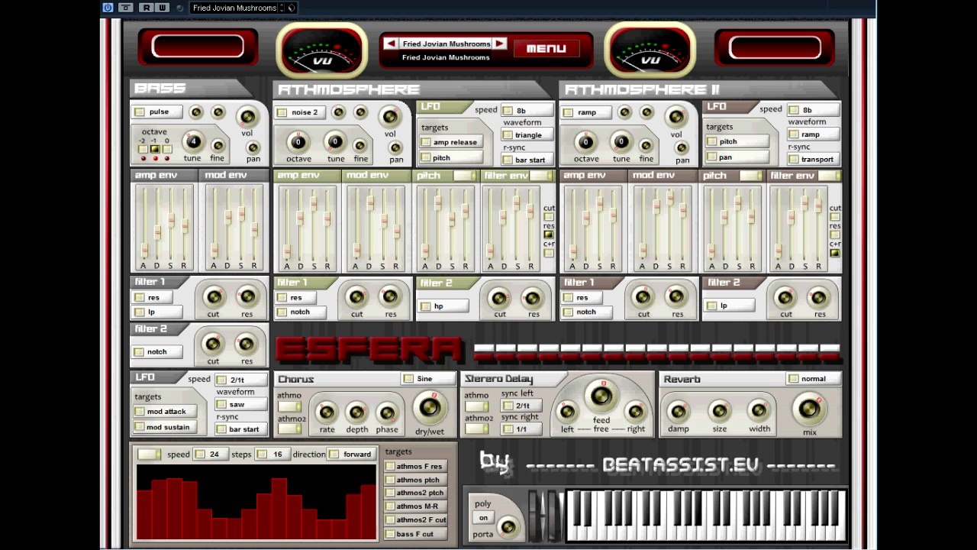Click the Bass tune knob showing 4
977x550 pixels.
[192, 141]
